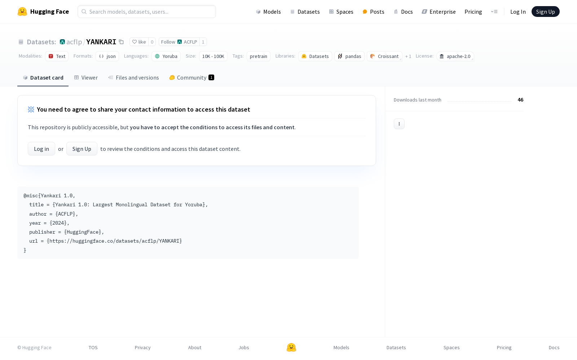Screen dimensions: 577x360
Task: Open Jobs in the footer
Action: coord(244,347)
